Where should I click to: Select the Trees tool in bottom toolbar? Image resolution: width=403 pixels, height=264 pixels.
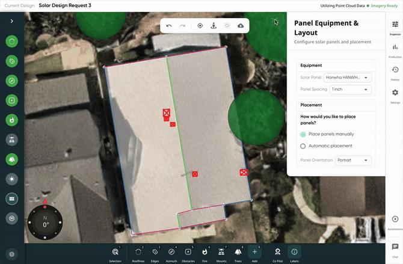tap(238, 253)
